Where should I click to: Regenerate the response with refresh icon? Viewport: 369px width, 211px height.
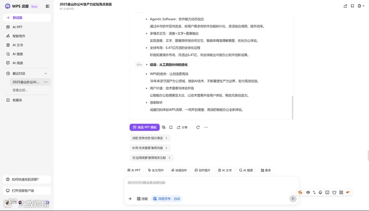198,127
